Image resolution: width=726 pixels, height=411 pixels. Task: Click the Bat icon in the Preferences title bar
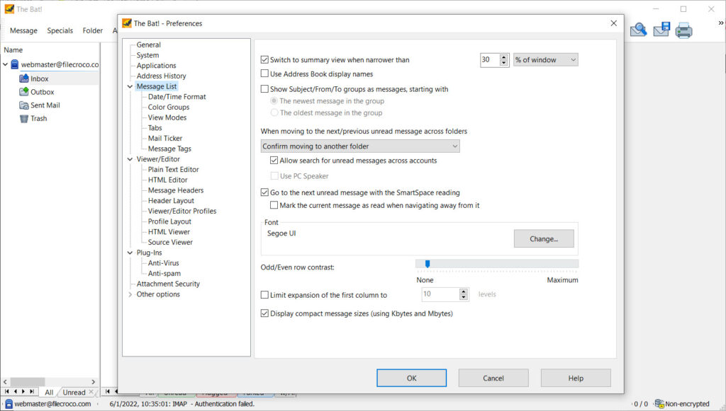pos(127,23)
